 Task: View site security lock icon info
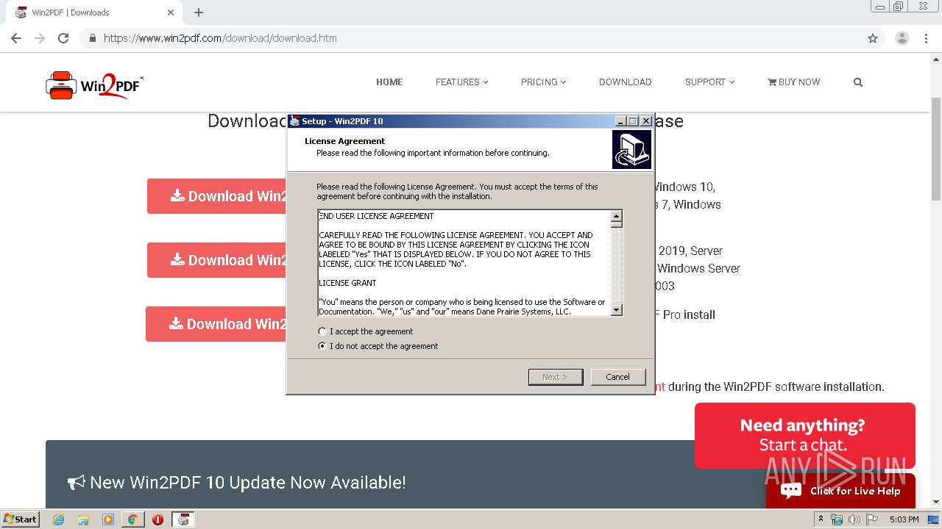93,38
